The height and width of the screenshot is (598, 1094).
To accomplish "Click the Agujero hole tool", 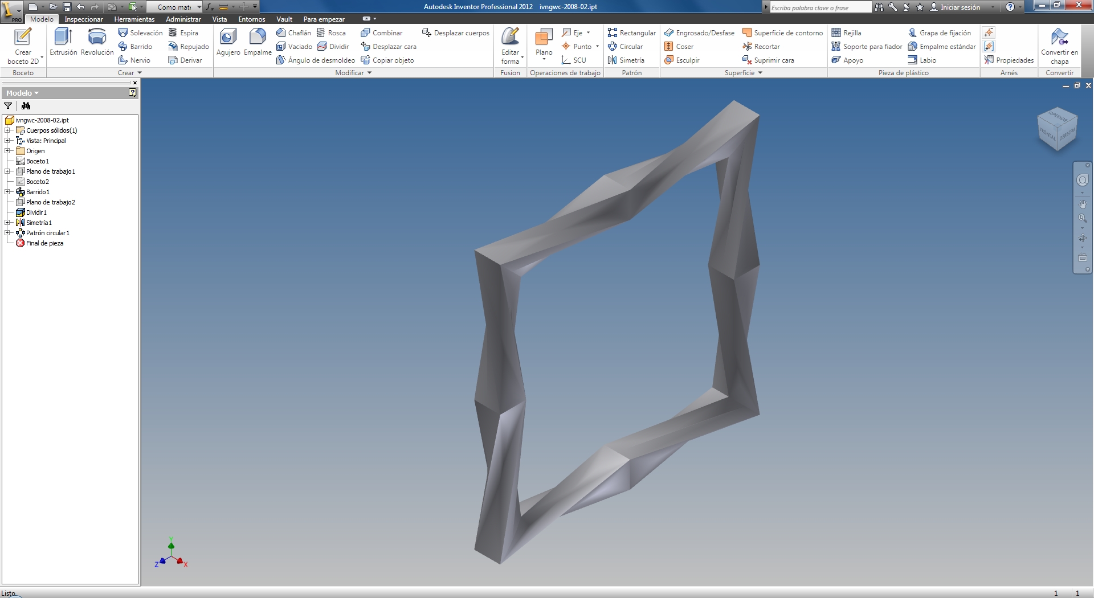I will coord(228,42).
